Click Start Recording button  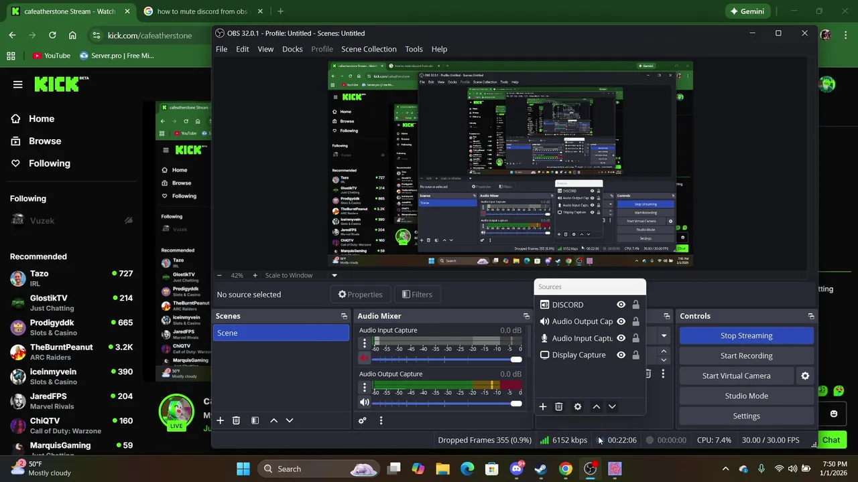pos(747,355)
